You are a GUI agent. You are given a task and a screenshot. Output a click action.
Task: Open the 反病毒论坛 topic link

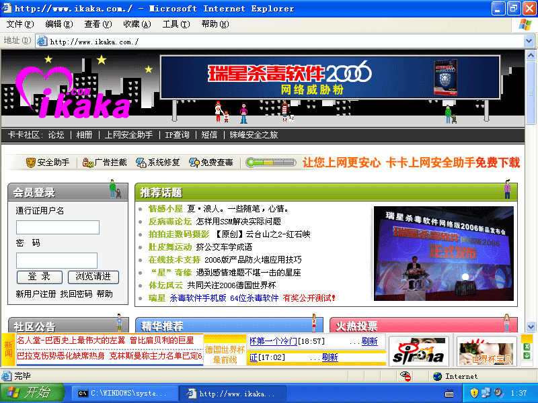(x=170, y=222)
